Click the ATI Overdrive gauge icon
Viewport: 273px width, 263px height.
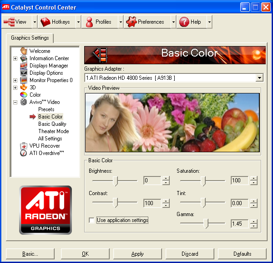[24, 153]
